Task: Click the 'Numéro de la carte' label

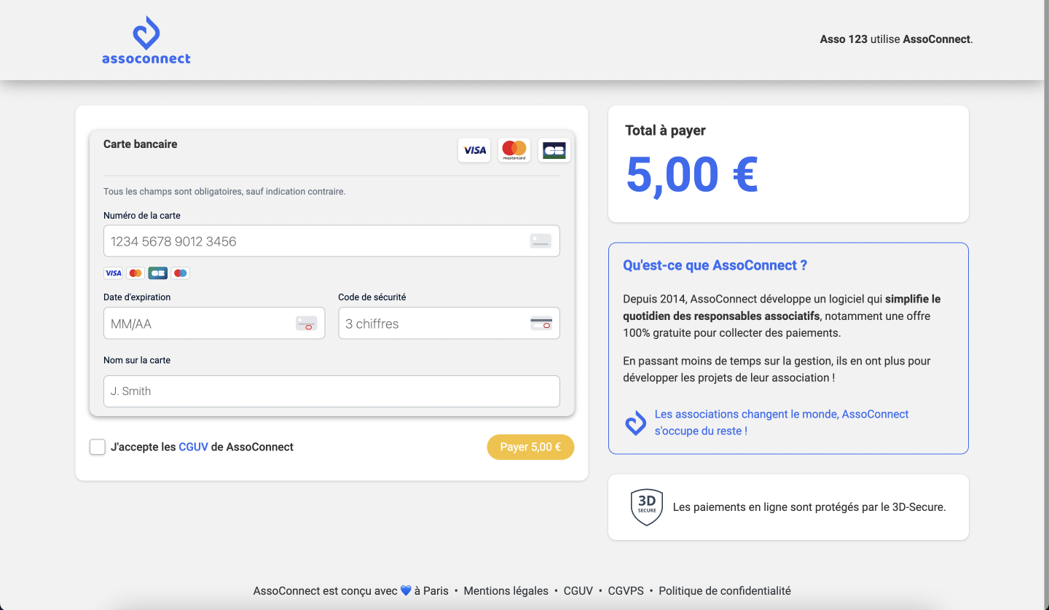Action: [142, 216]
